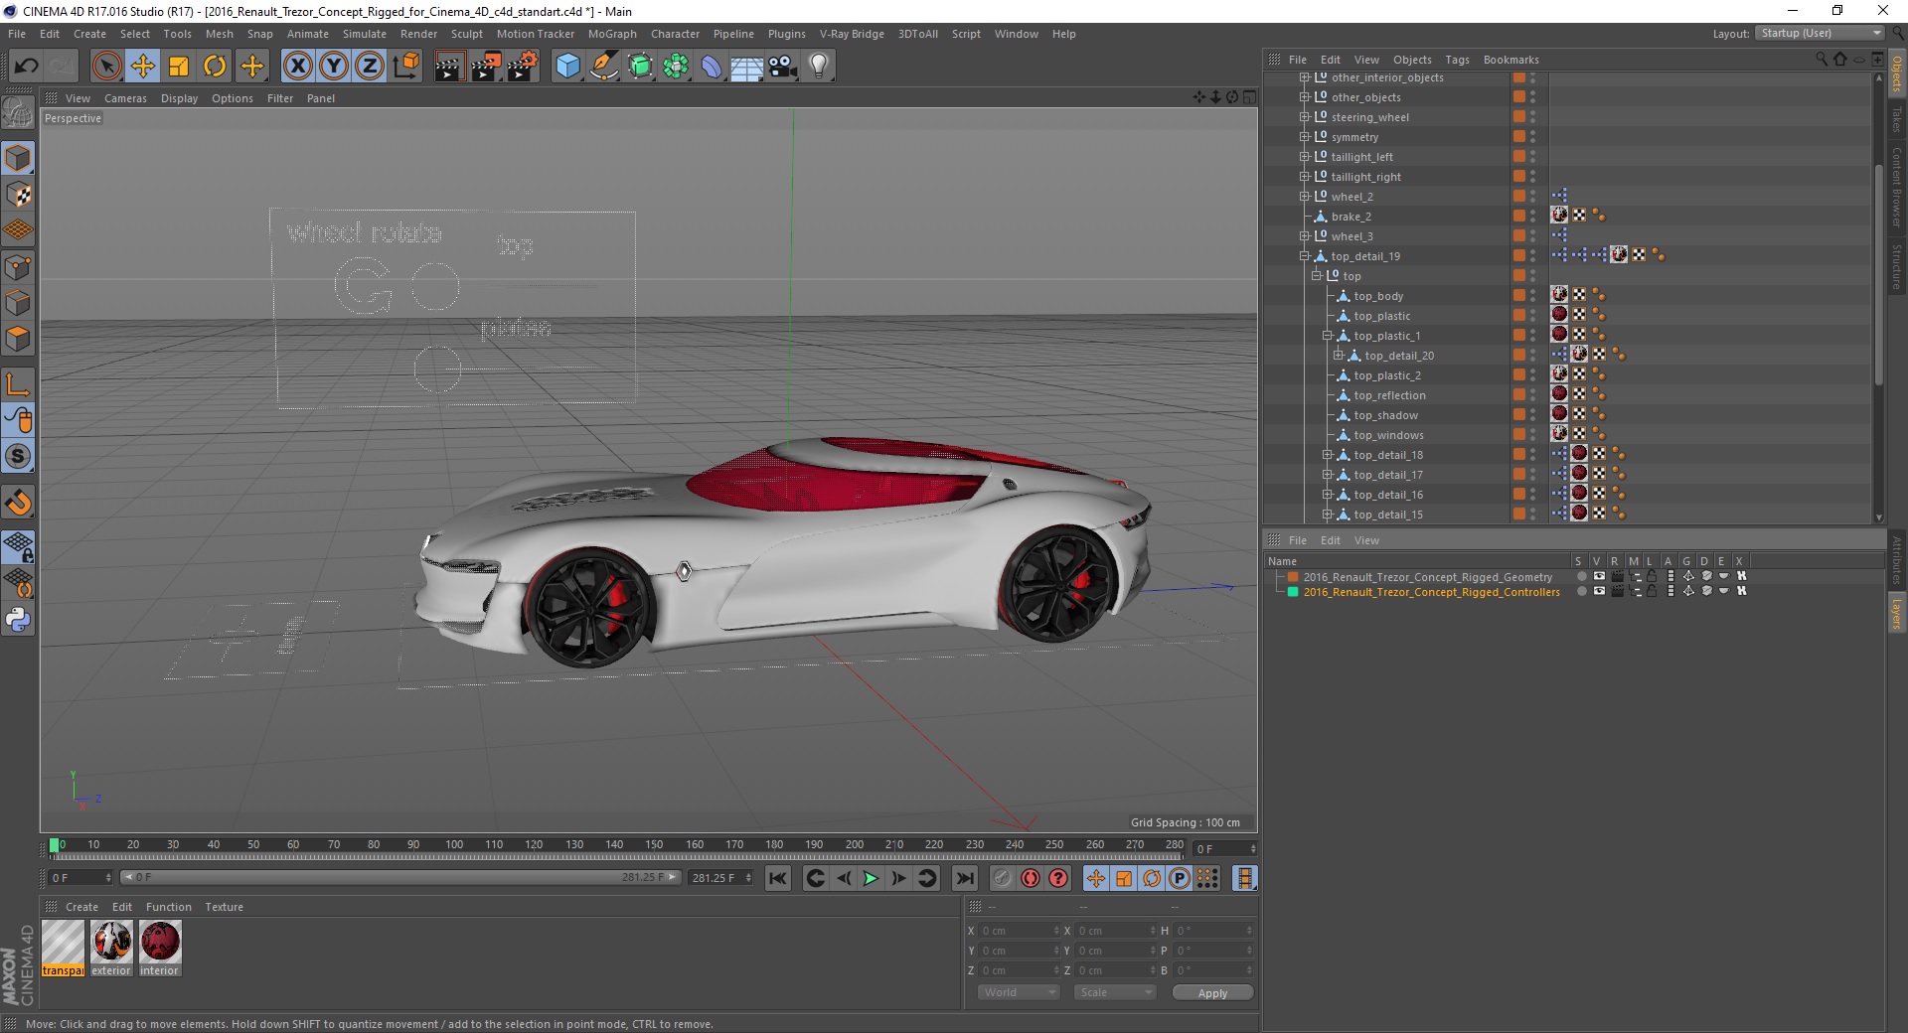
Task: Go to the start of animation
Action: [778, 878]
